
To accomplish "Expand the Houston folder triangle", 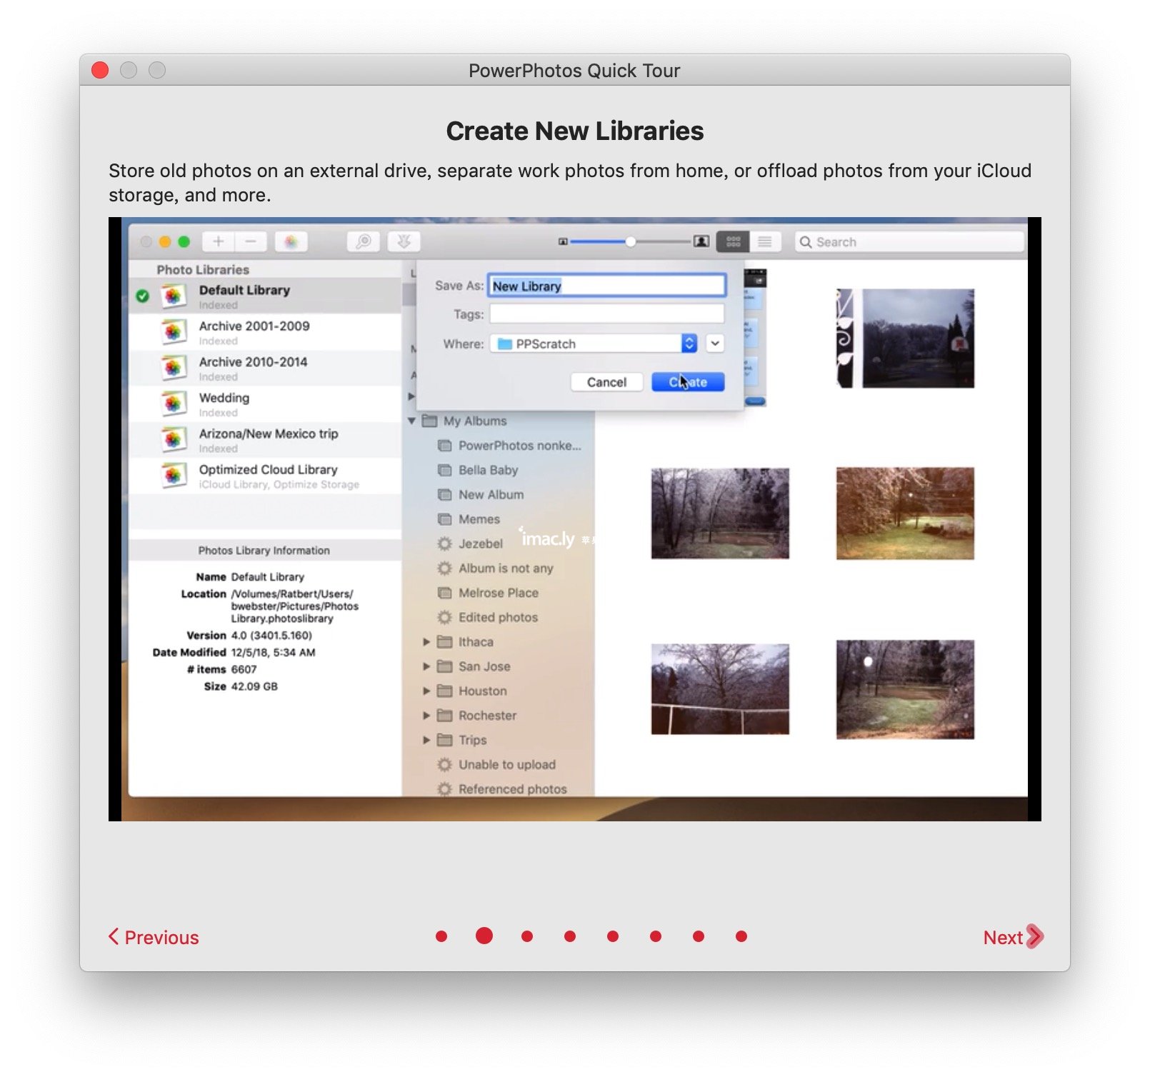I will (x=426, y=691).
